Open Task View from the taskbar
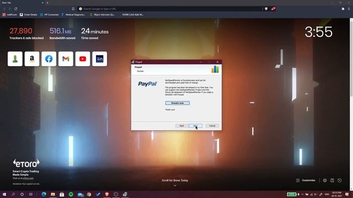This screenshot has height=198, width=353. pos(31,194)
